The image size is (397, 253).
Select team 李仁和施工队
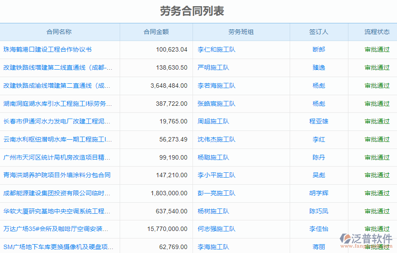pyautogui.click(x=216, y=49)
